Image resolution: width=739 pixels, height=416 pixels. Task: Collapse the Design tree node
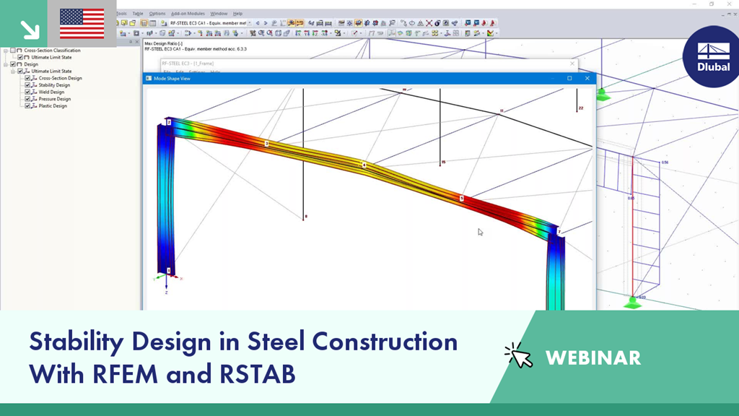point(6,64)
